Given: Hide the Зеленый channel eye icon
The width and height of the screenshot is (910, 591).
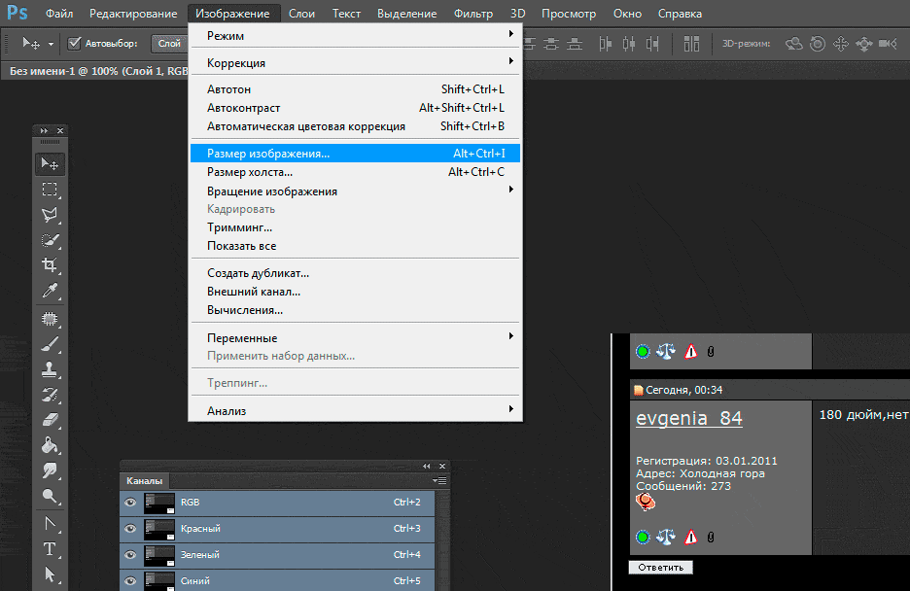Looking at the screenshot, I should 130,555.
